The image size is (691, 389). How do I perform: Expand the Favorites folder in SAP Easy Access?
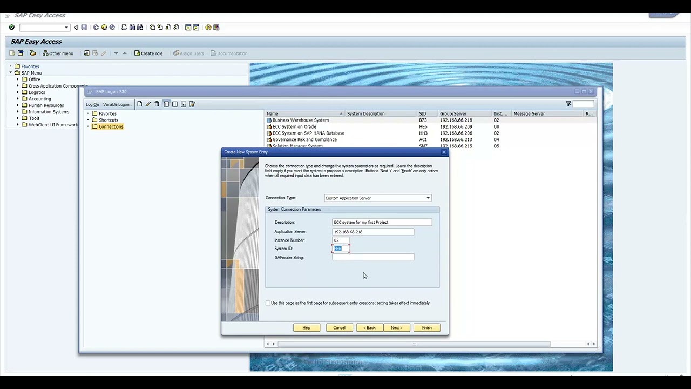tap(10, 66)
